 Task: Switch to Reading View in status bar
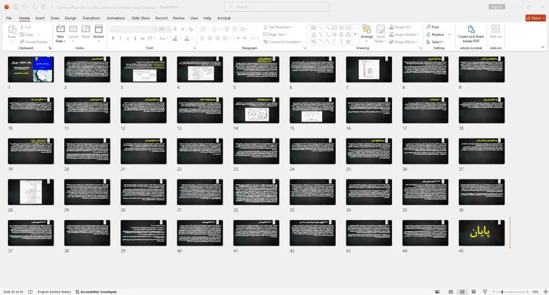tap(473, 292)
